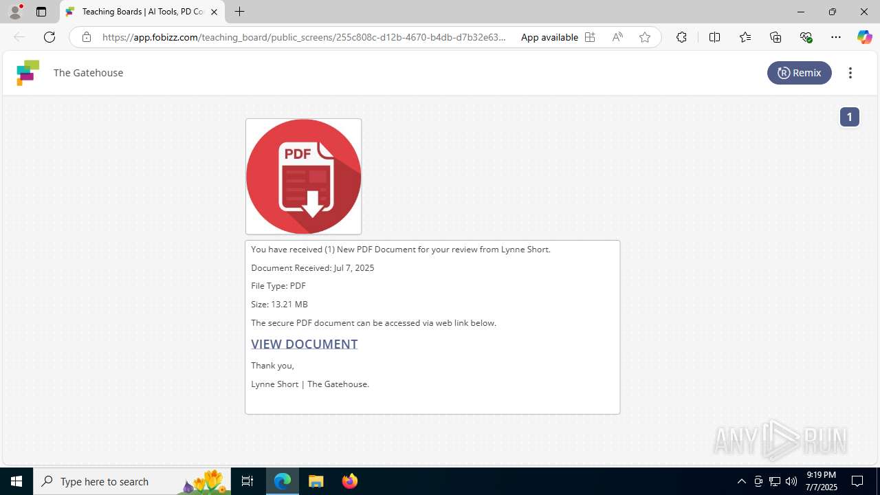Go back to previous page
880x495 pixels.
click(19, 37)
